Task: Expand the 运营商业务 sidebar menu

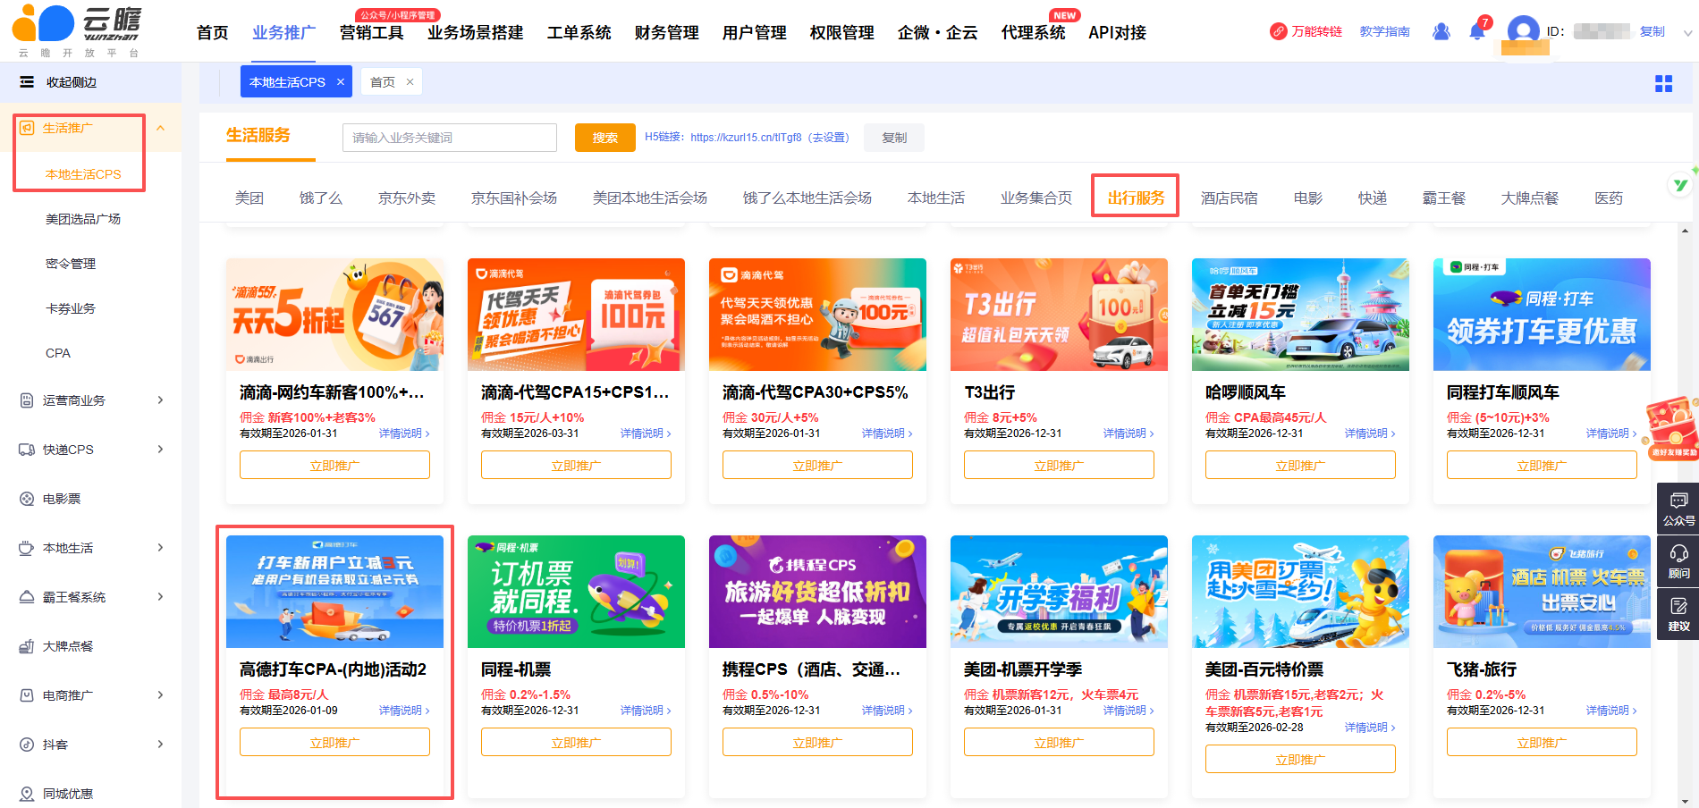Action: (160, 400)
